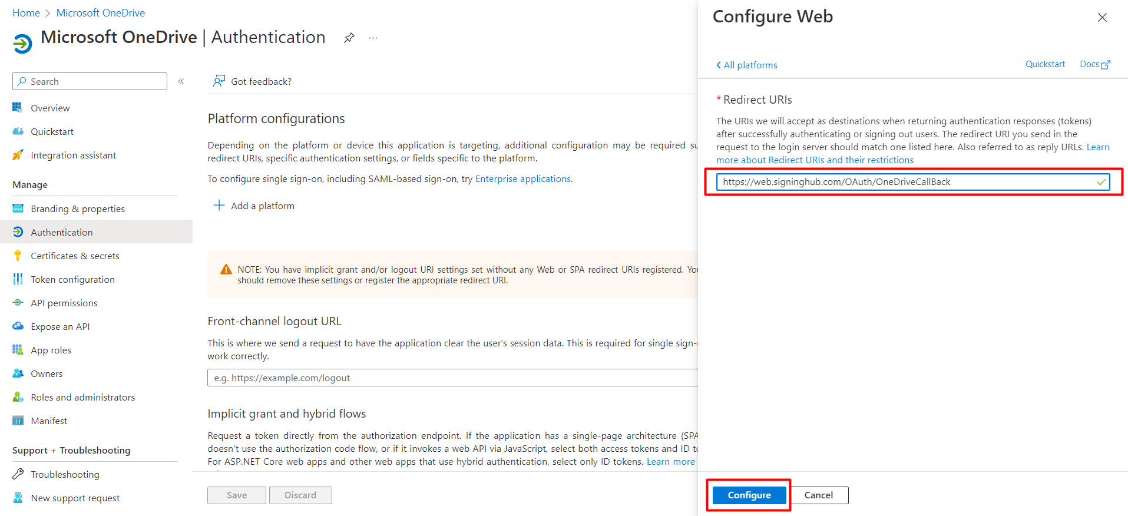Click Microsoft OneDrive breadcrumb
Screen dimensions: 1128x516
coord(101,13)
